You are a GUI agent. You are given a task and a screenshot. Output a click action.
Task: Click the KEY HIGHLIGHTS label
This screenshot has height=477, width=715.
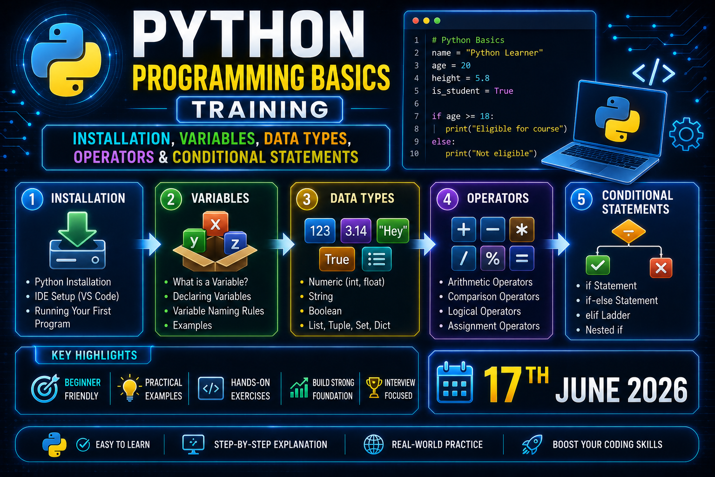pos(94,355)
